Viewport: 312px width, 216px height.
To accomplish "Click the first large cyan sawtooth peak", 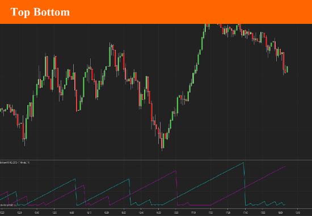I will (75, 179).
